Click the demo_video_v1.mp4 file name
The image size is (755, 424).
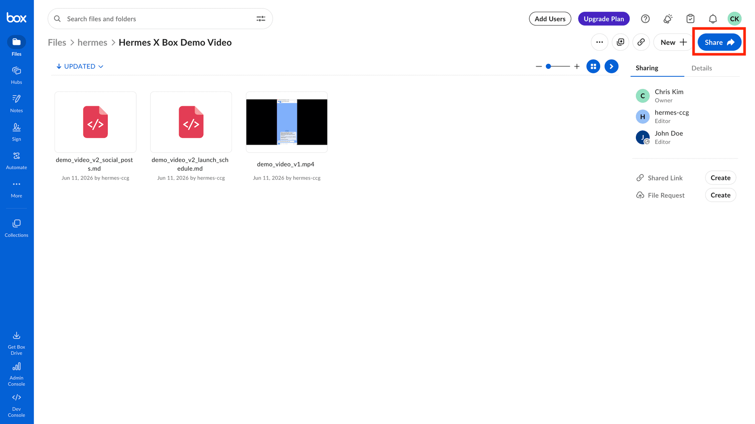286,164
